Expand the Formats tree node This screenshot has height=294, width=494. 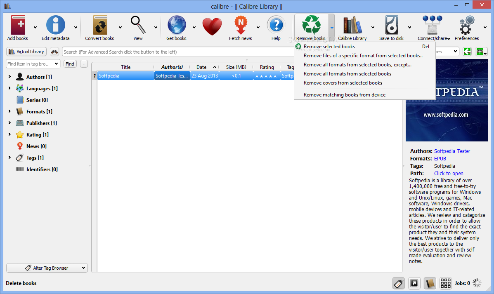[x=9, y=111]
